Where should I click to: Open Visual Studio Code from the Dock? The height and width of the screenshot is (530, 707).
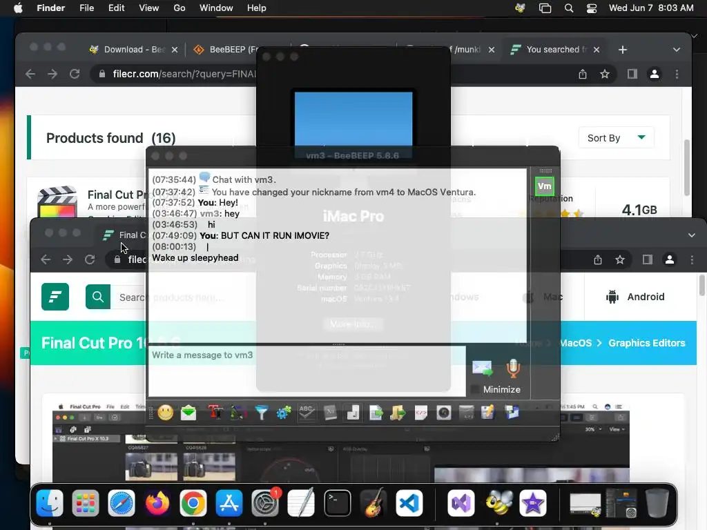pyautogui.click(x=409, y=503)
